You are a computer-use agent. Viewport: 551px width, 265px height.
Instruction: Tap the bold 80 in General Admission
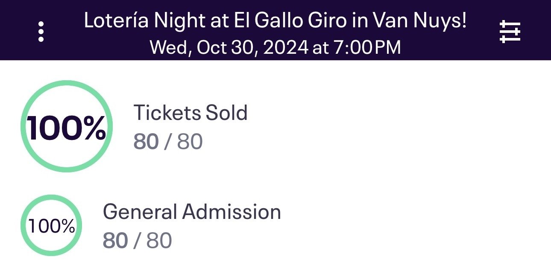(115, 241)
